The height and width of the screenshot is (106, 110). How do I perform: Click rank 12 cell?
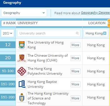(8, 45)
